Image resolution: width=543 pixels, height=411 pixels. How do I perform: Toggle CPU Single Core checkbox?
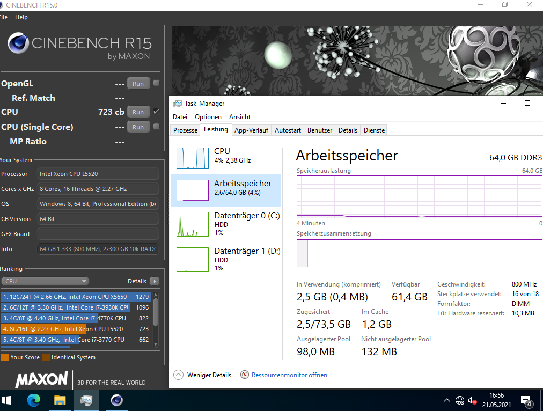click(x=157, y=127)
